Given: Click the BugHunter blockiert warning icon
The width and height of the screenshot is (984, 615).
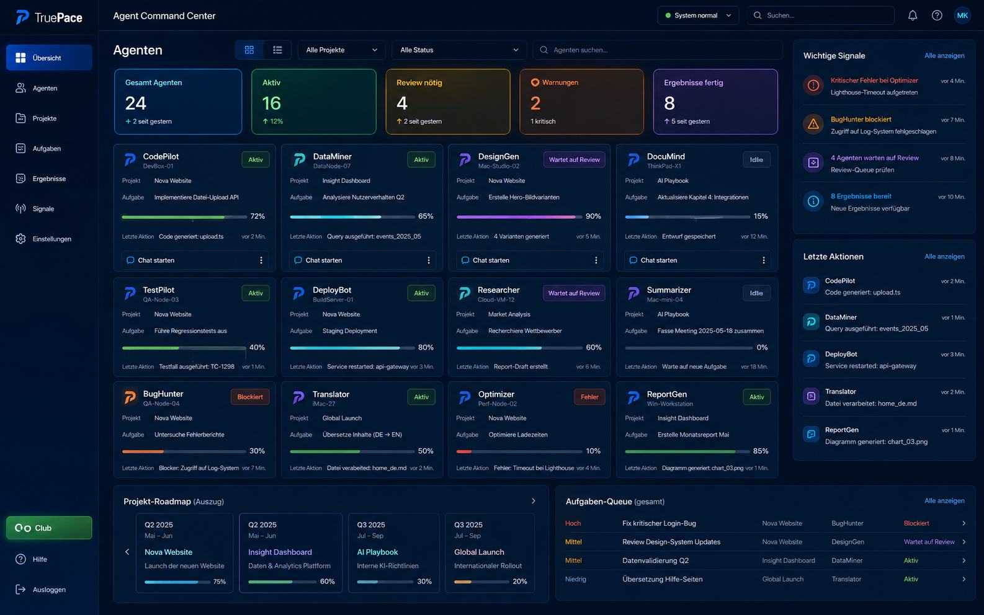Looking at the screenshot, I should [813, 125].
